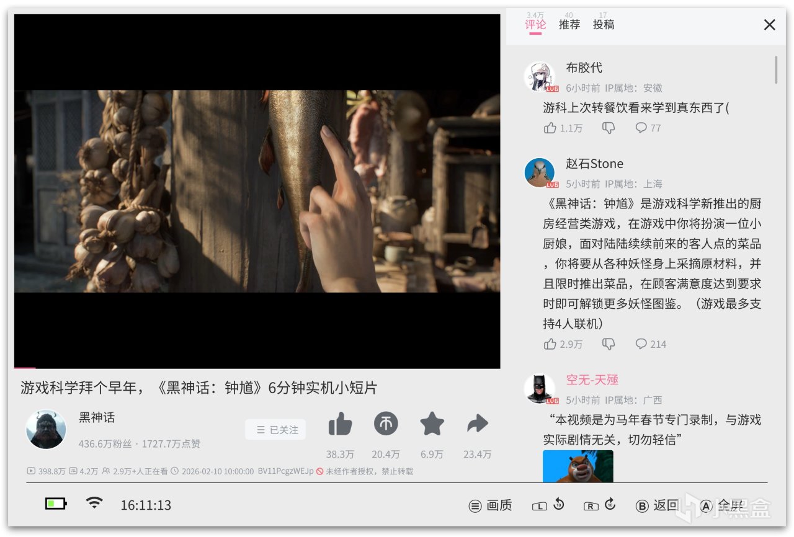Click the 2.9万+人正在看 viewer count

[x=140, y=471]
